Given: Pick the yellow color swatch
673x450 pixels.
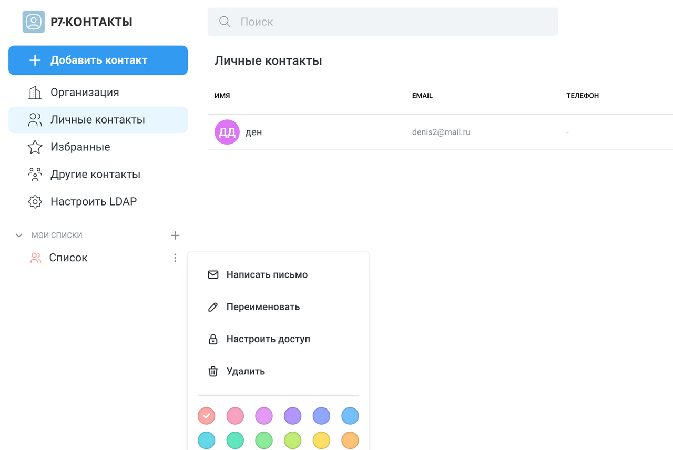Looking at the screenshot, I should click(x=321, y=440).
